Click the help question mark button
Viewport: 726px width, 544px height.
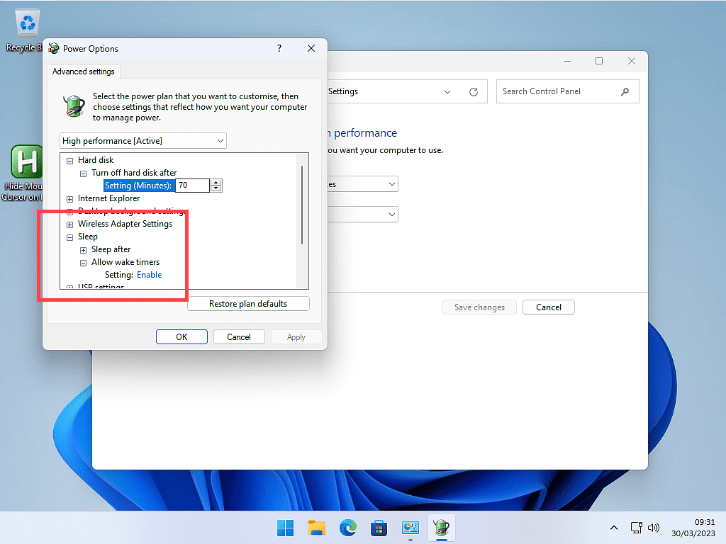coord(279,49)
